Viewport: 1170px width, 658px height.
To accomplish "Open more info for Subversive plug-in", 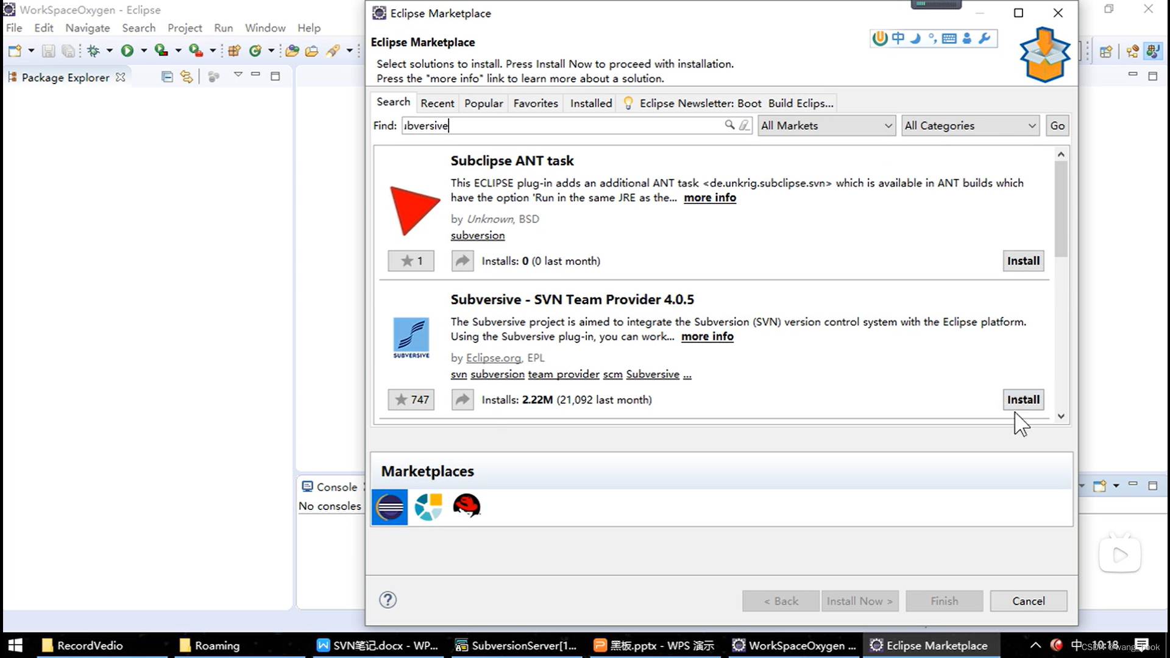I will click(x=707, y=336).
